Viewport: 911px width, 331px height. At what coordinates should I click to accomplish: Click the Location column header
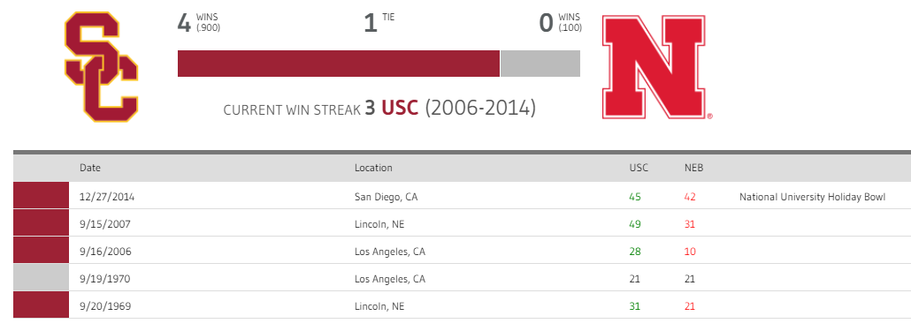(373, 168)
